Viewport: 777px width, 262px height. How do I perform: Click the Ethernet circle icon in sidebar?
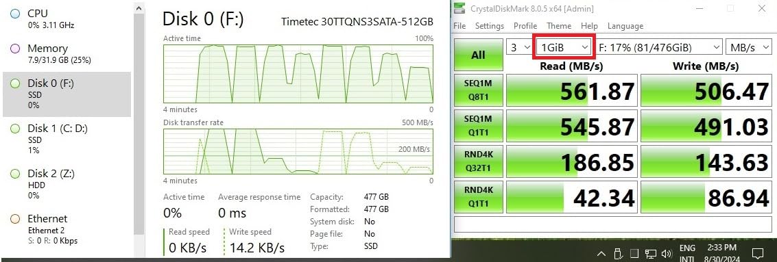click(x=15, y=218)
